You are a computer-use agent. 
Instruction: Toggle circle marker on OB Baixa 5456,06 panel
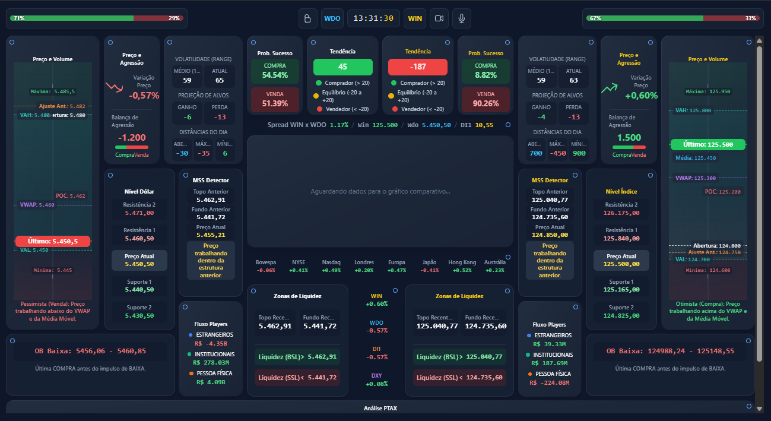[12, 340]
